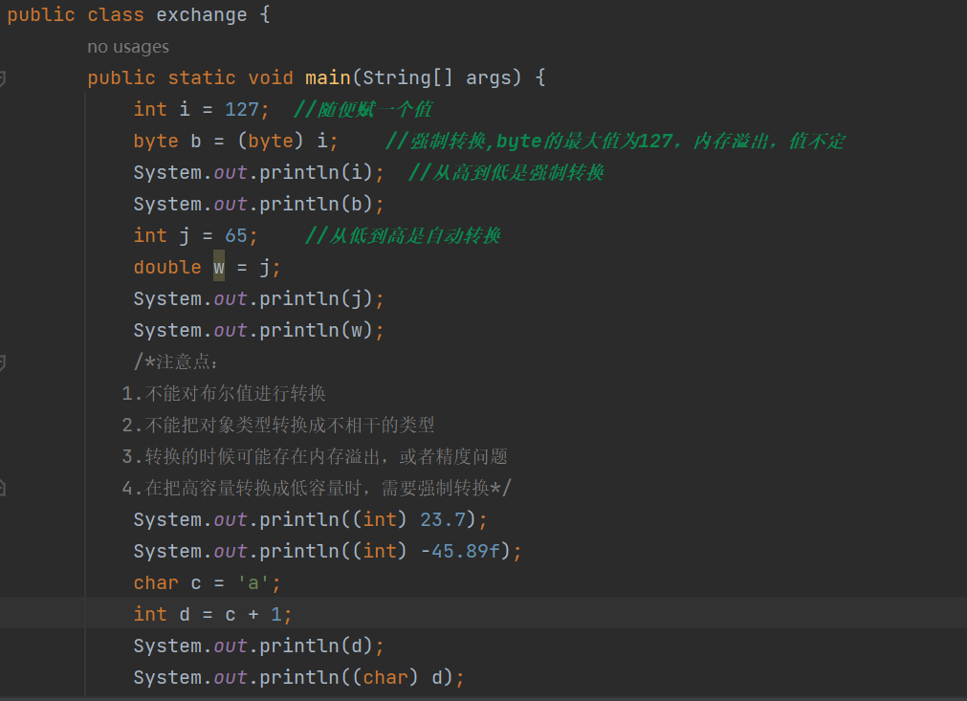Collapse the block comment fold marker

coord(3,362)
